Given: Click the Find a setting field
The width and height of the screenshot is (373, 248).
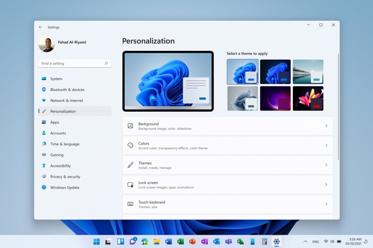Looking at the screenshot, I should click(x=71, y=63).
